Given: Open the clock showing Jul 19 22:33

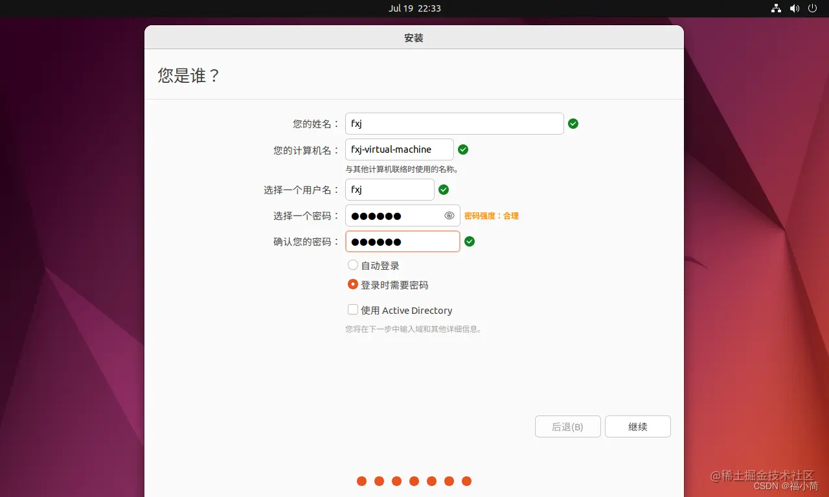Looking at the screenshot, I should click(414, 8).
